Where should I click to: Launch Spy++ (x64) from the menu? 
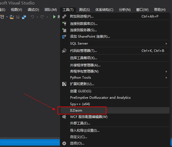pyautogui.click(x=115, y=104)
